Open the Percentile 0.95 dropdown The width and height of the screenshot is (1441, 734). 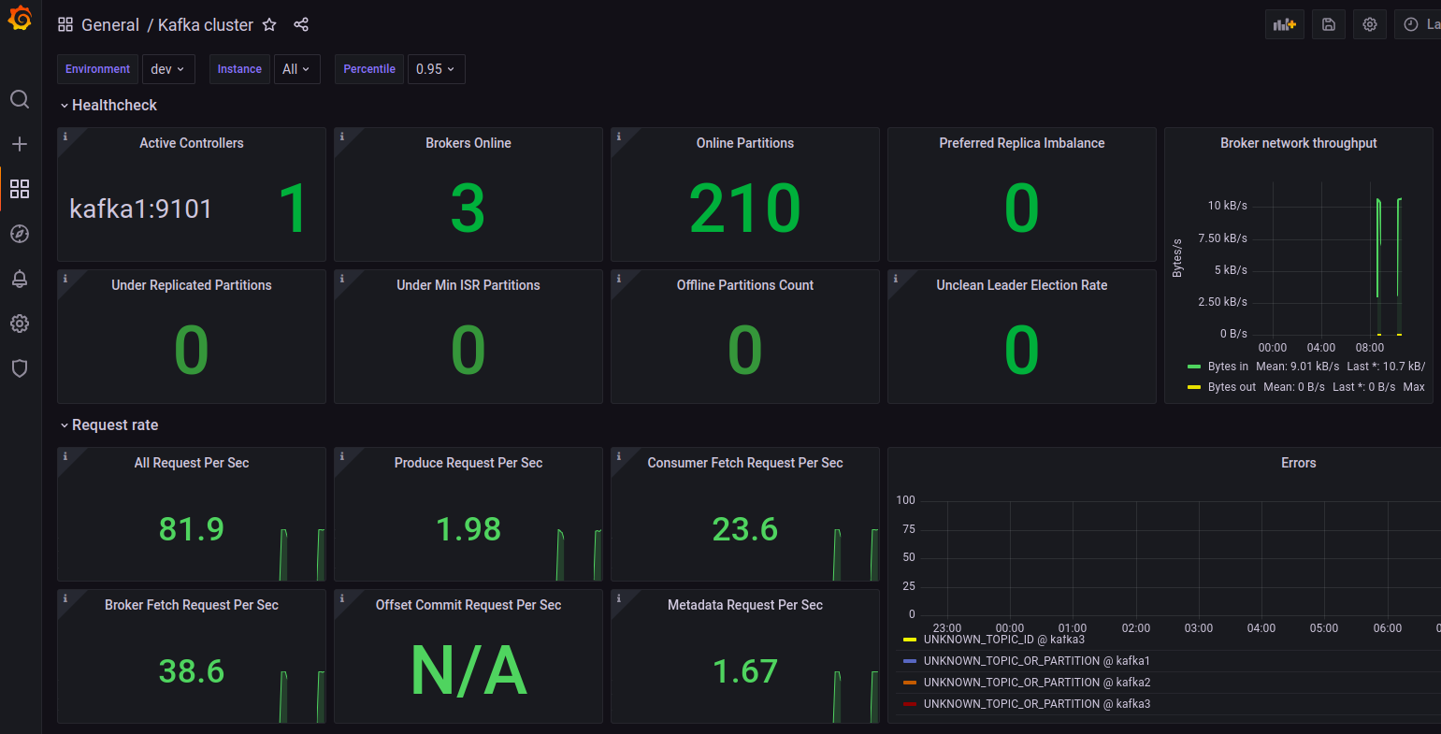click(x=436, y=69)
